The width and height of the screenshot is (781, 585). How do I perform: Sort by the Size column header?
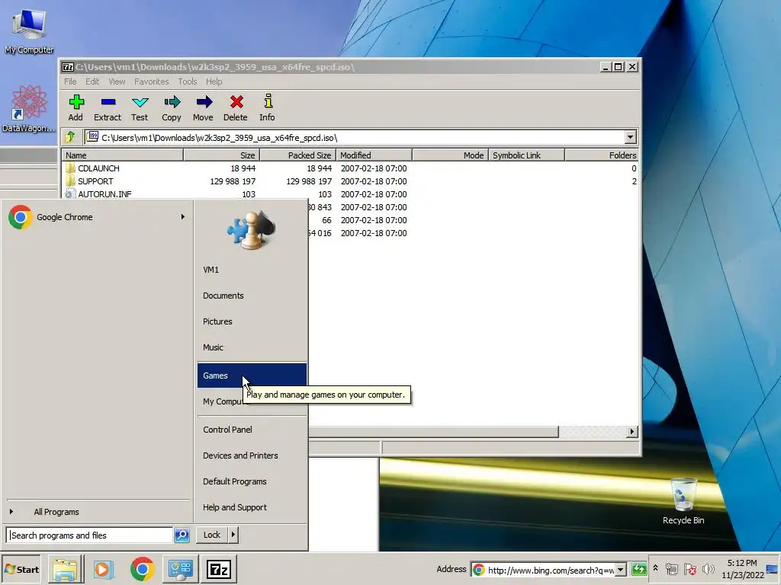pyautogui.click(x=222, y=155)
